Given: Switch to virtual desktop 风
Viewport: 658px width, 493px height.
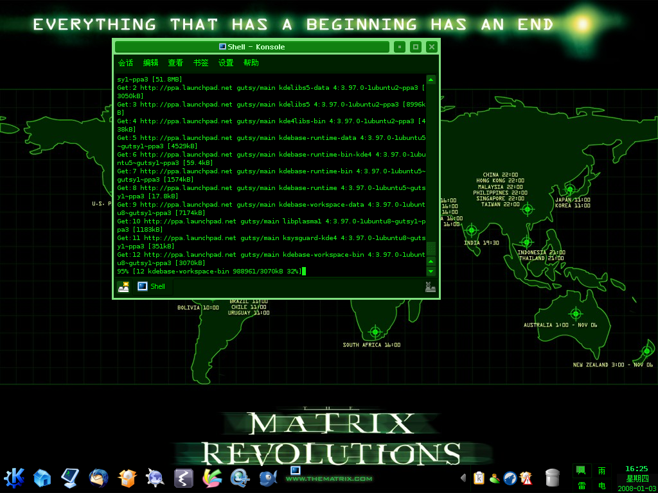Looking at the screenshot, I should 582,471.
